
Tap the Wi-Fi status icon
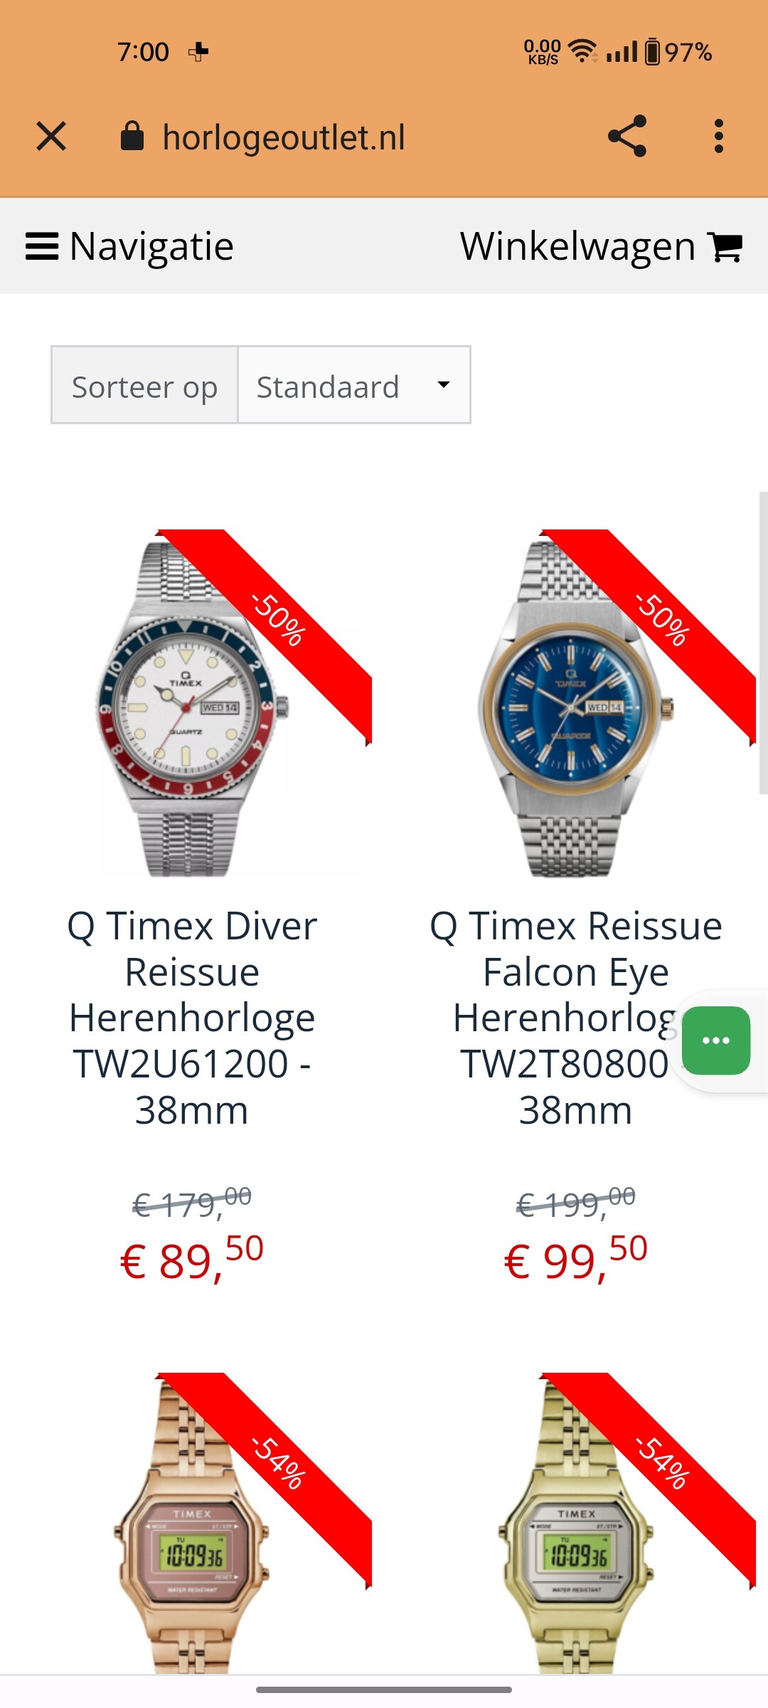(x=583, y=51)
